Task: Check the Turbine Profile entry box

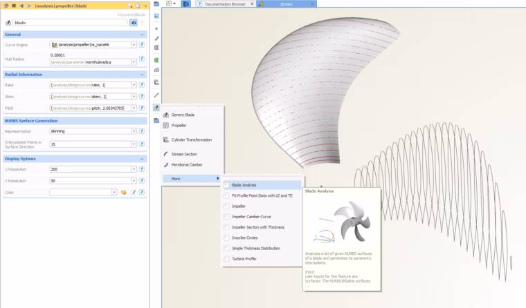Action: (226, 259)
